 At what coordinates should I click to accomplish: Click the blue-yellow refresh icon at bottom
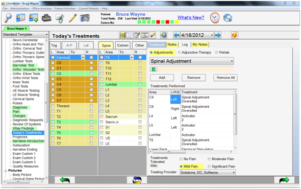point(137,180)
